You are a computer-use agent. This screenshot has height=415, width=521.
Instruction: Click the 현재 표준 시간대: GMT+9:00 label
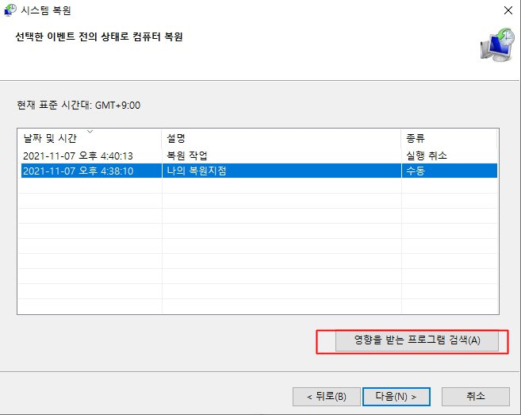[x=79, y=105]
